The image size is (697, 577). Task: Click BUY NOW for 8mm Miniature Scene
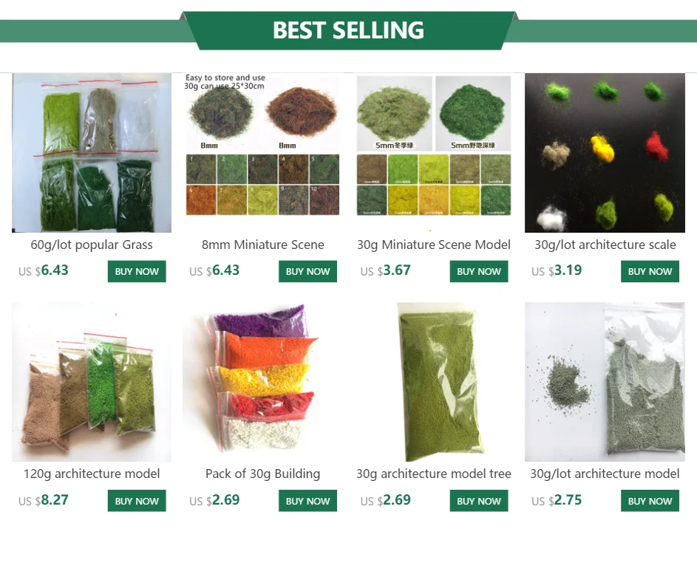click(x=308, y=271)
